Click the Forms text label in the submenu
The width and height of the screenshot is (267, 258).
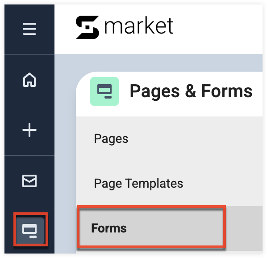coord(109,228)
